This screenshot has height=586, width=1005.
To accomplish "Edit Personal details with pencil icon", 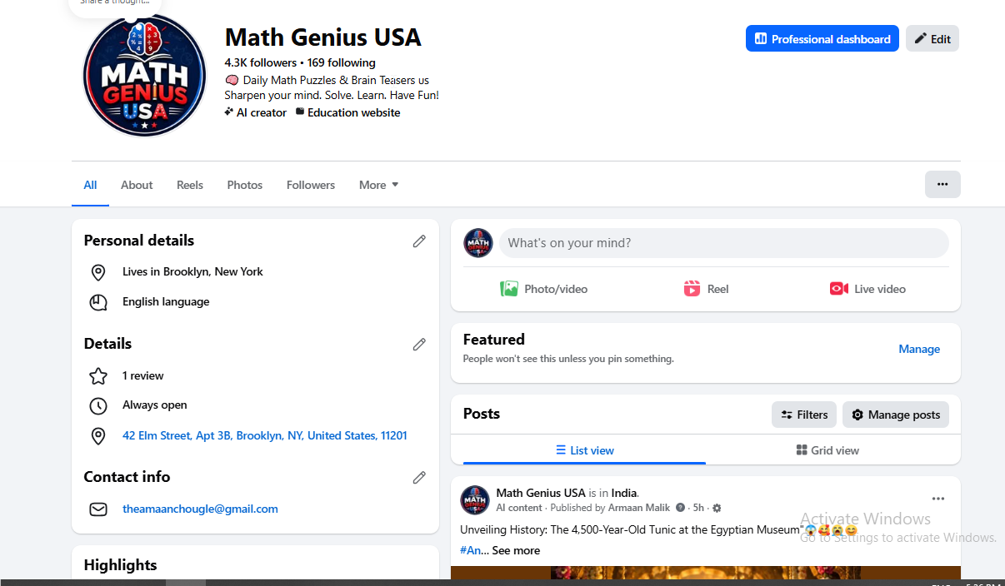I will (419, 241).
